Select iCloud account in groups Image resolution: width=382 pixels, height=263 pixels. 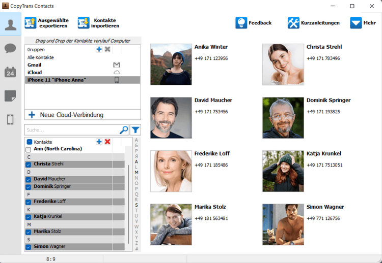83,73
